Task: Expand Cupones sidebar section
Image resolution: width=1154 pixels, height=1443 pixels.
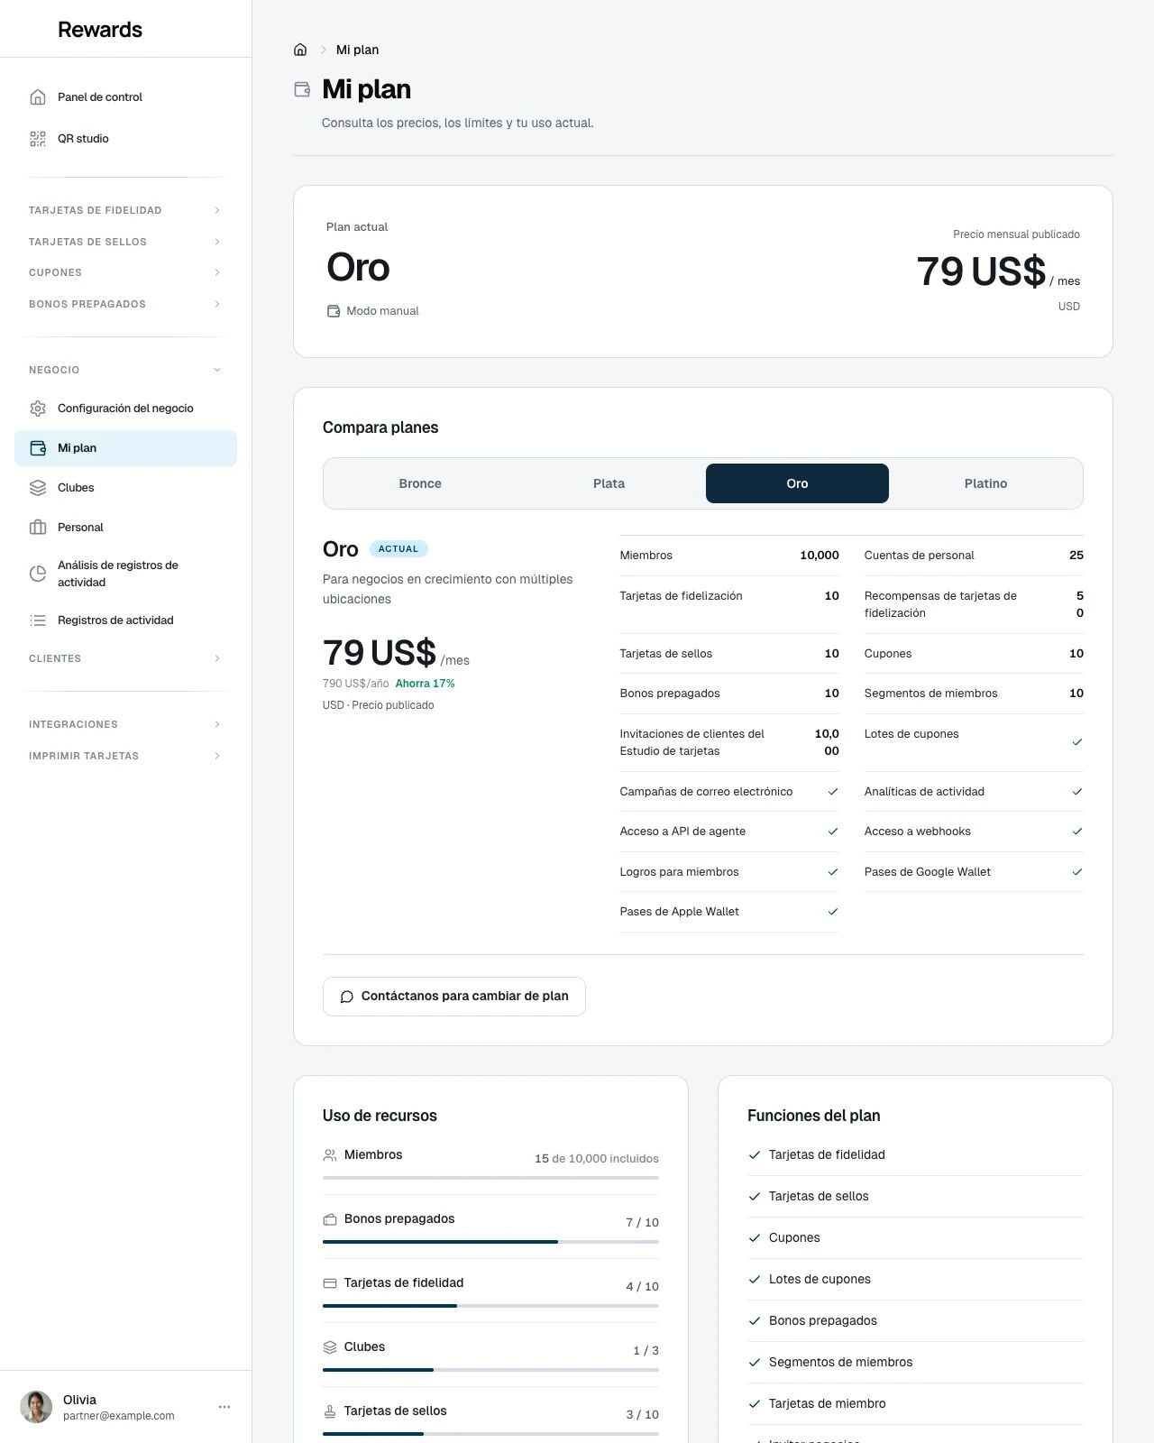Action: 125,272
